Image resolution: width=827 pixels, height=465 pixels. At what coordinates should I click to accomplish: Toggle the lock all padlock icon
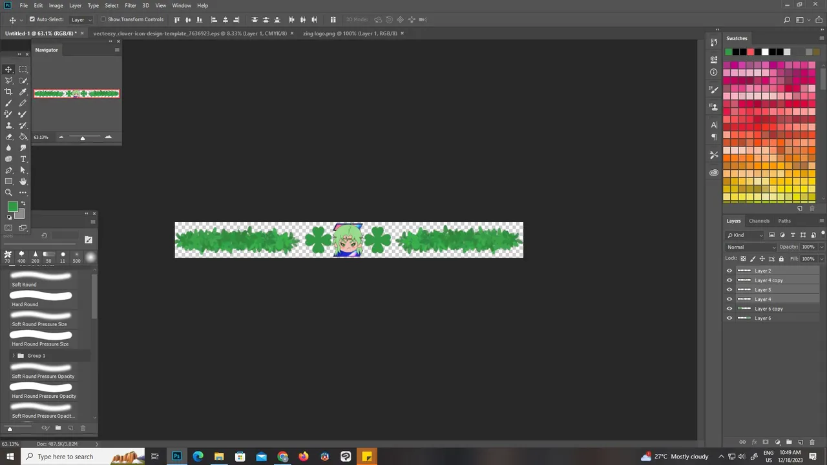(x=781, y=259)
